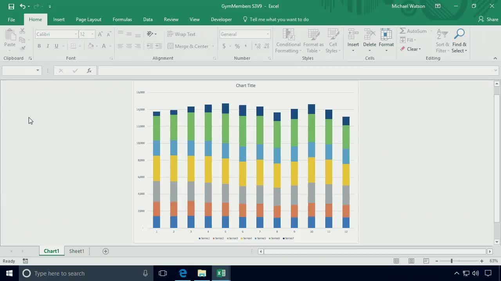Click the Format as Table icon
Image resolution: width=501 pixels, height=281 pixels.
pyautogui.click(x=313, y=41)
